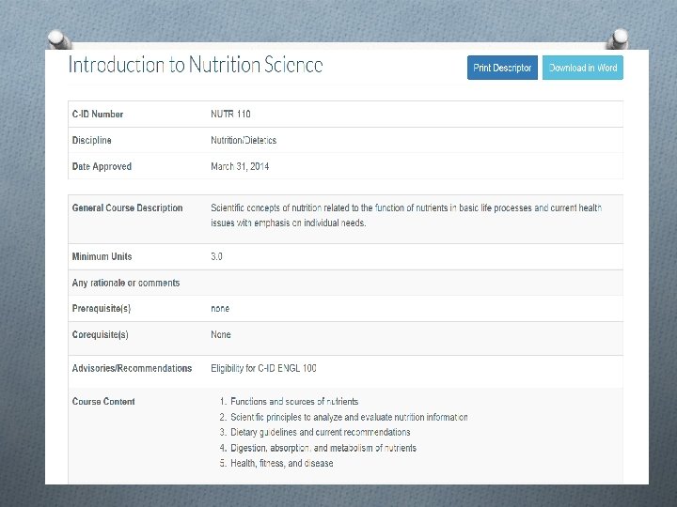Select the Discipline value Nutrition/Dietetics

pos(244,140)
